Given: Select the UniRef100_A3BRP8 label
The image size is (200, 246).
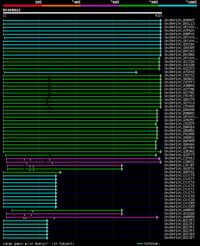Looking at the screenshot, I should (179, 86).
